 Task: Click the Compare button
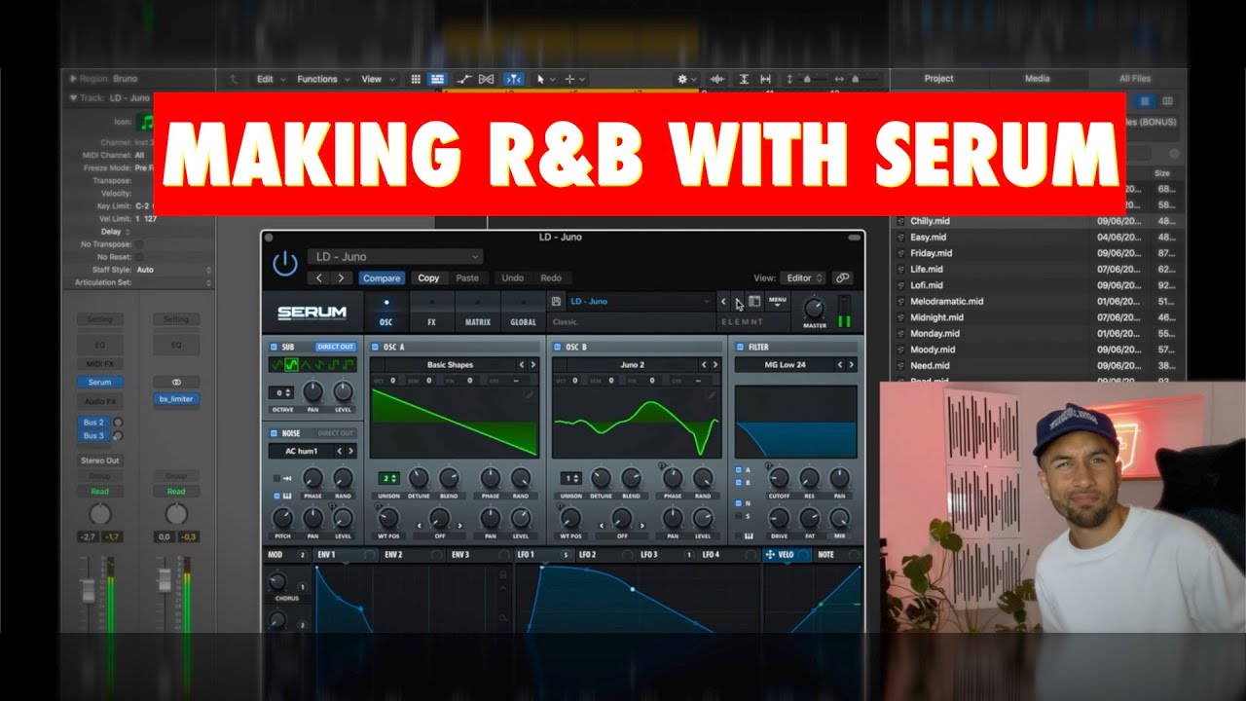point(381,278)
